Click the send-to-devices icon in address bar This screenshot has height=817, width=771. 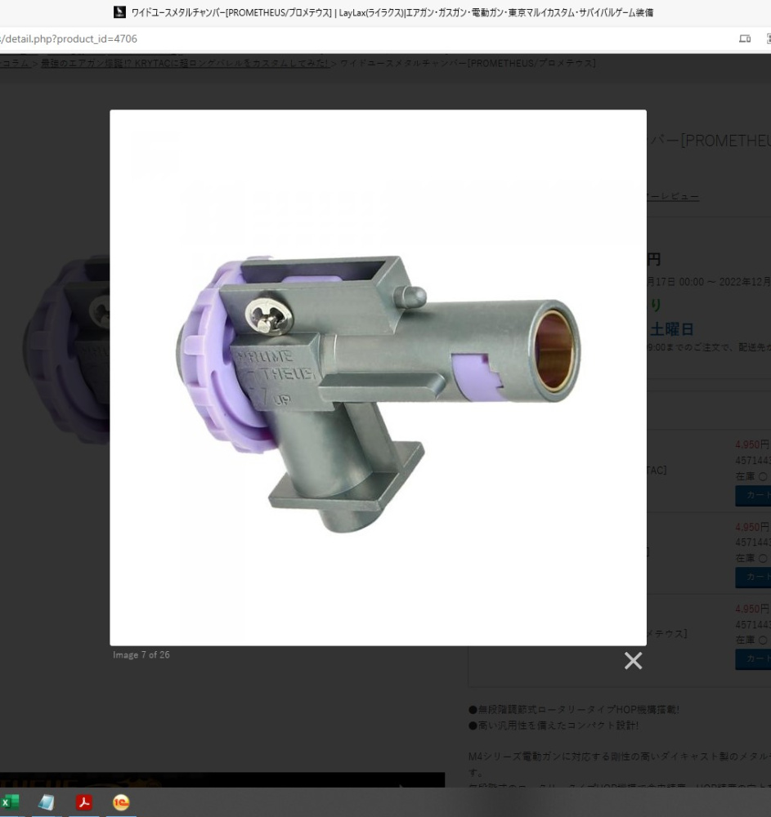[744, 38]
